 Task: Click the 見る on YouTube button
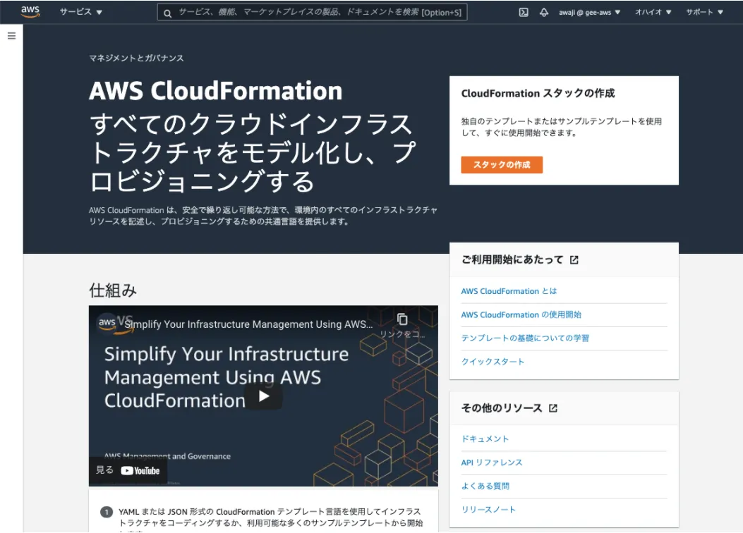tap(128, 470)
